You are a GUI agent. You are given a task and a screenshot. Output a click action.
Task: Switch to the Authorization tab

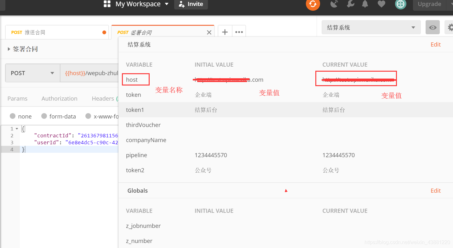[59, 98]
